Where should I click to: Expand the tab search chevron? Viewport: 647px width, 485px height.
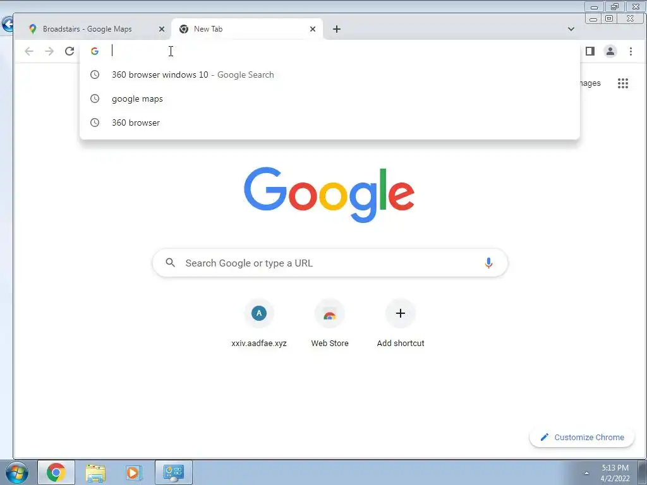tap(571, 29)
